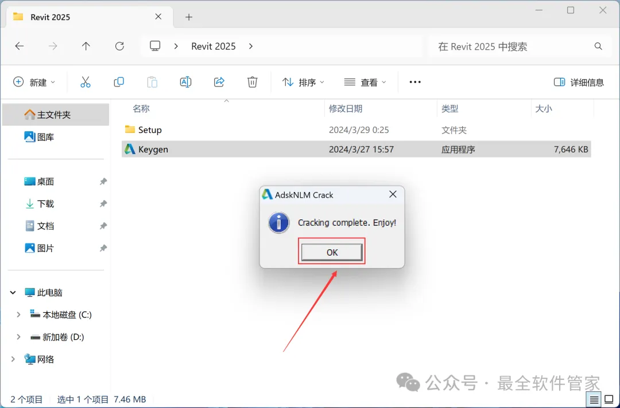Click the forward navigation arrow
Image resolution: width=620 pixels, height=408 pixels.
(53, 46)
